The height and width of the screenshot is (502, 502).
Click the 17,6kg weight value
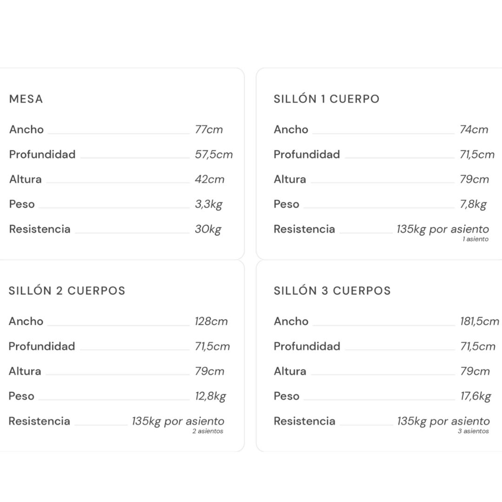tap(476, 396)
